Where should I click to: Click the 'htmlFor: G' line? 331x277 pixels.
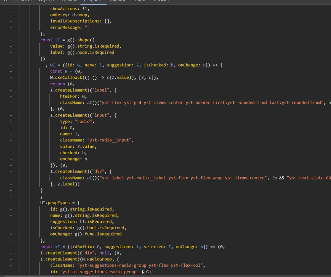click(x=73, y=97)
